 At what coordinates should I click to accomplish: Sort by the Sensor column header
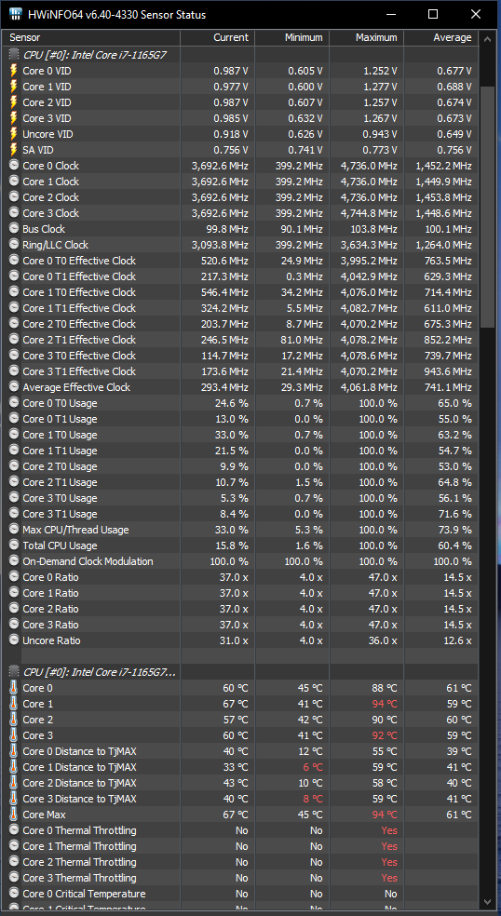click(92, 37)
